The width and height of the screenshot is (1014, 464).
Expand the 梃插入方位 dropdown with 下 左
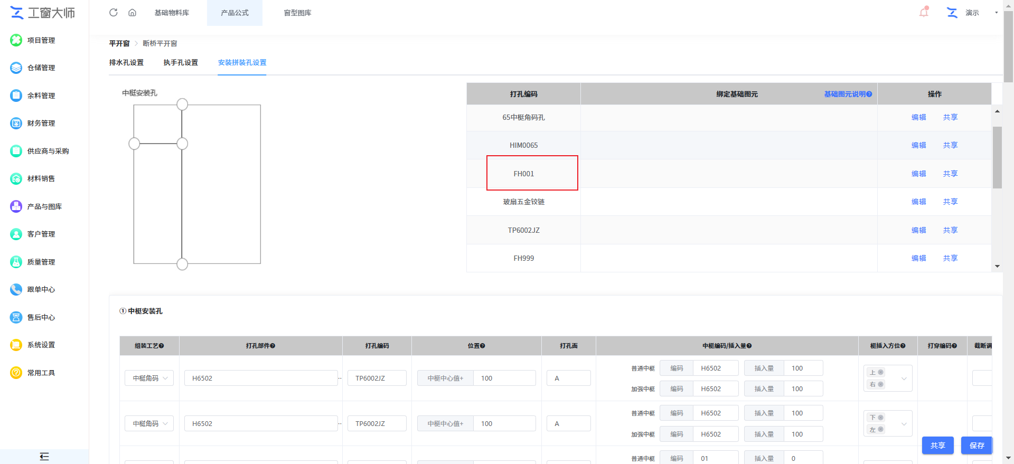pos(904,424)
